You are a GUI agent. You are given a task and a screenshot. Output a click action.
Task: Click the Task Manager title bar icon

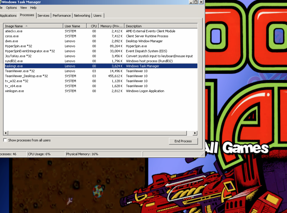(0, 2)
